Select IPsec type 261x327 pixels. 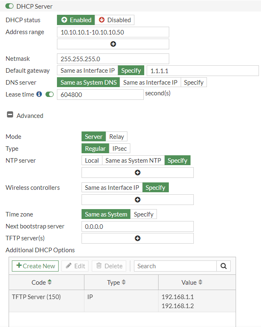(x=120, y=149)
